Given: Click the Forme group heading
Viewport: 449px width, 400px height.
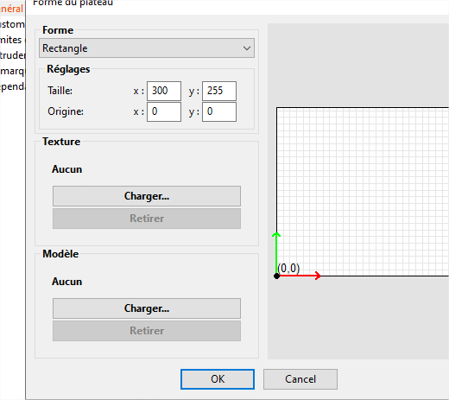Looking at the screenshot, I should coord(58,30).
